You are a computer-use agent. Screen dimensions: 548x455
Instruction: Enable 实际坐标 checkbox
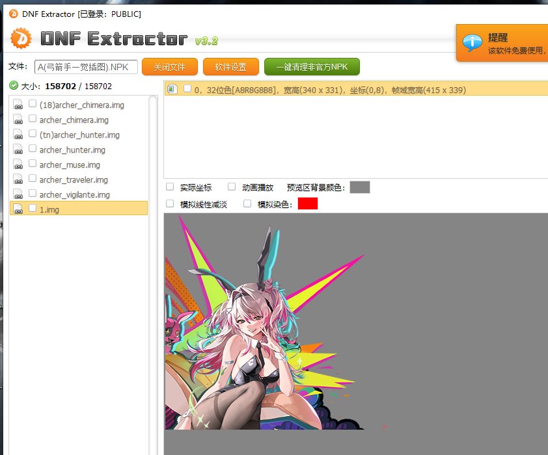coord(170,187)
